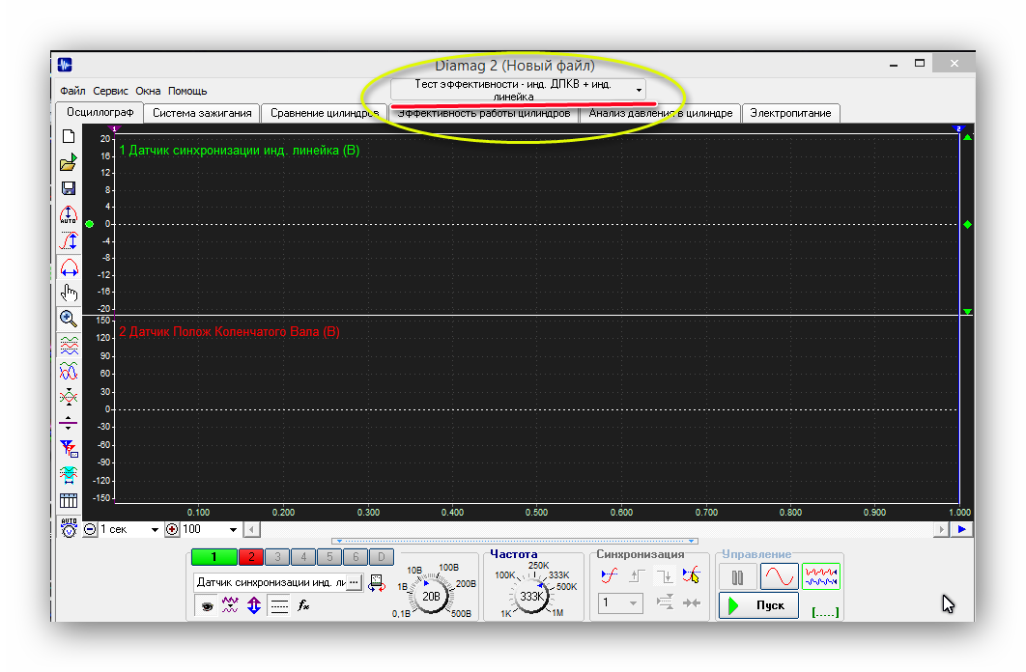Viewport: 1026px width, 672px height.
Task: Toggle channel 1 green button
Action: tap(214, 557)
